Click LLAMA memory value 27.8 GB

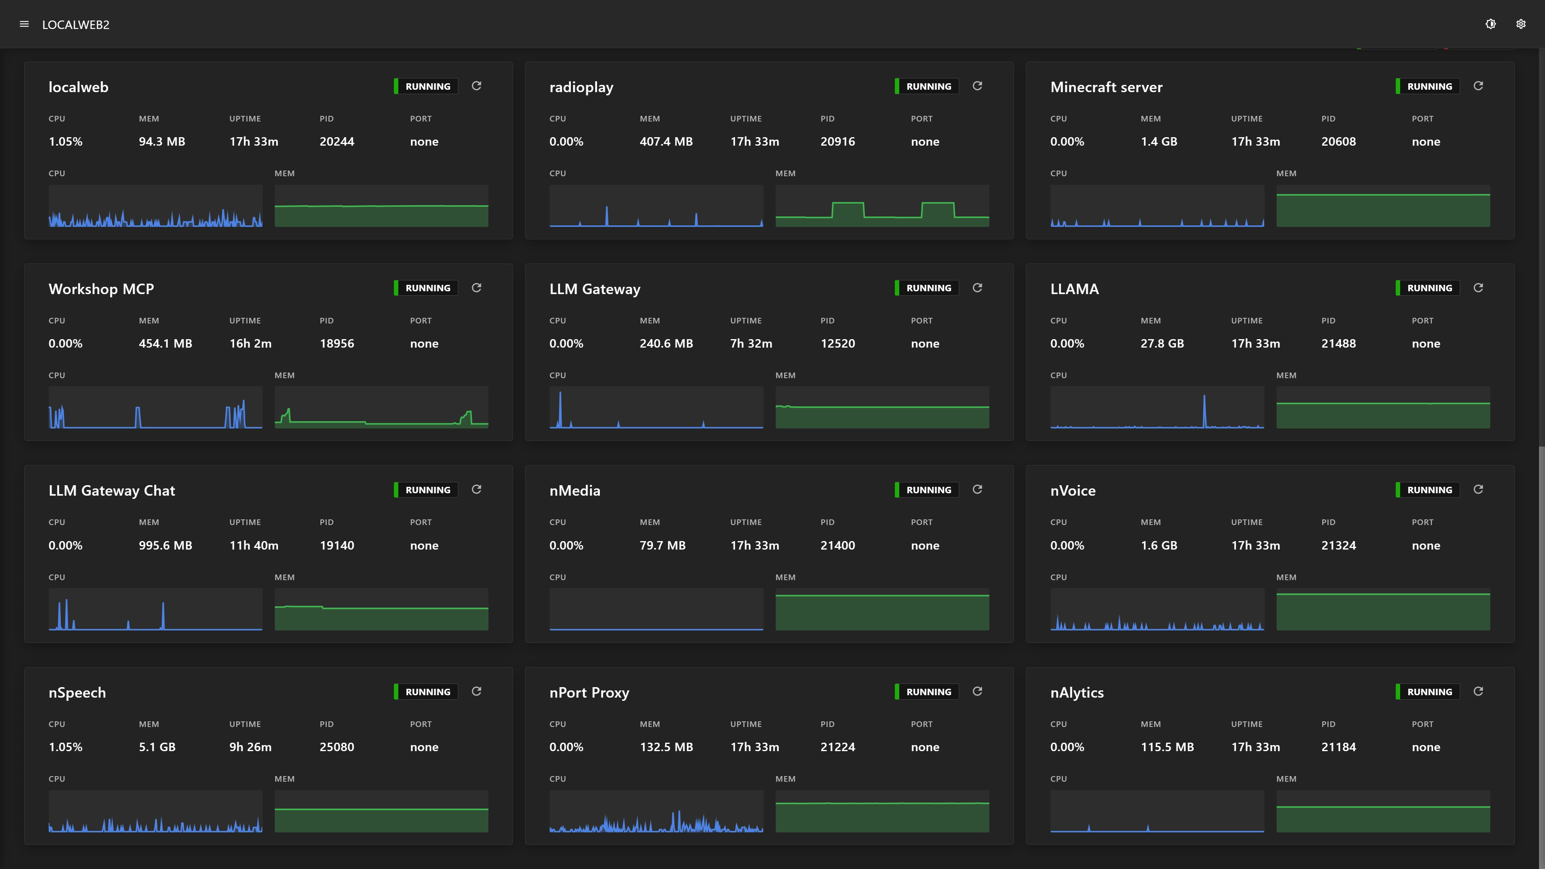[x=1162, y=344]
